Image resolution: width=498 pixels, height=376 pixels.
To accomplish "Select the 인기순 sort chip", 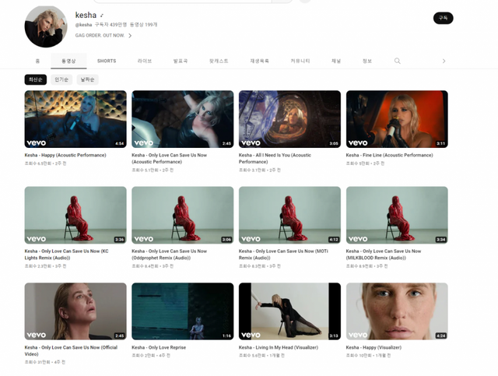I will pos(61,79).
